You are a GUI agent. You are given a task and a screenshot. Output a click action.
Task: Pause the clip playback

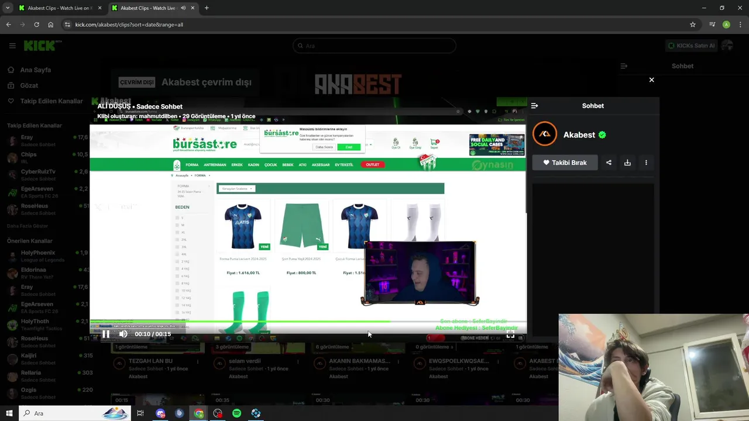(106, 334)
